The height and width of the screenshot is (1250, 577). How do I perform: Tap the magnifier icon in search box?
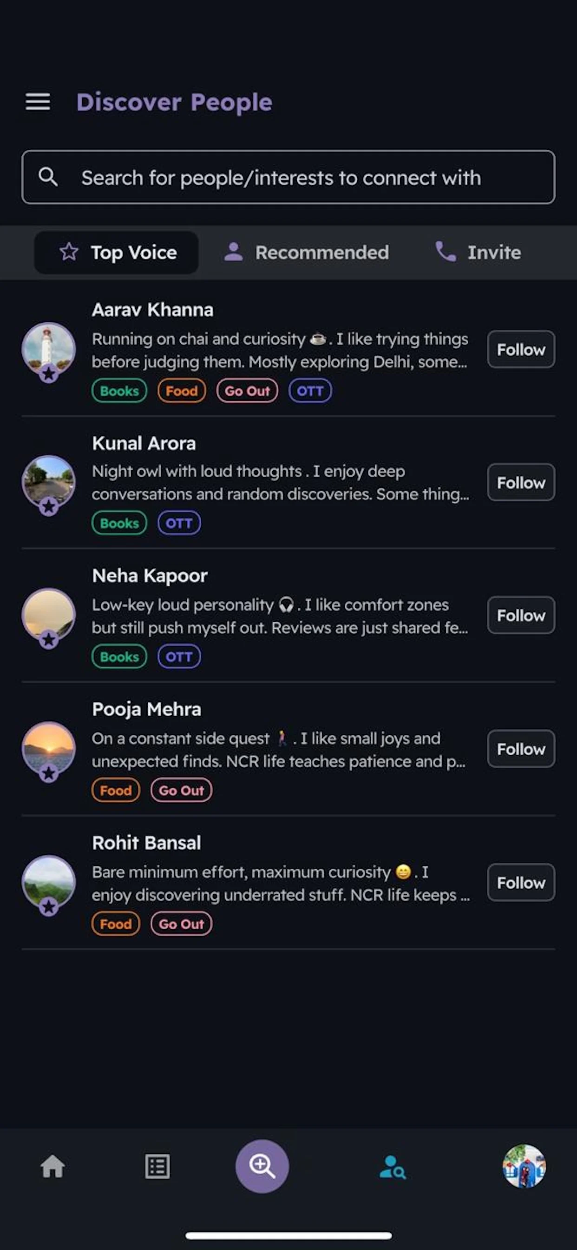48,177
